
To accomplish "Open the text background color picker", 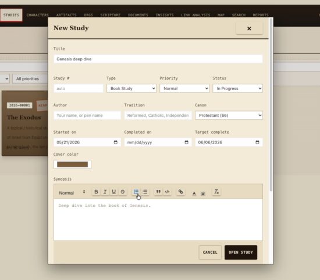I will pyautogui.click(x=202, y=193).
